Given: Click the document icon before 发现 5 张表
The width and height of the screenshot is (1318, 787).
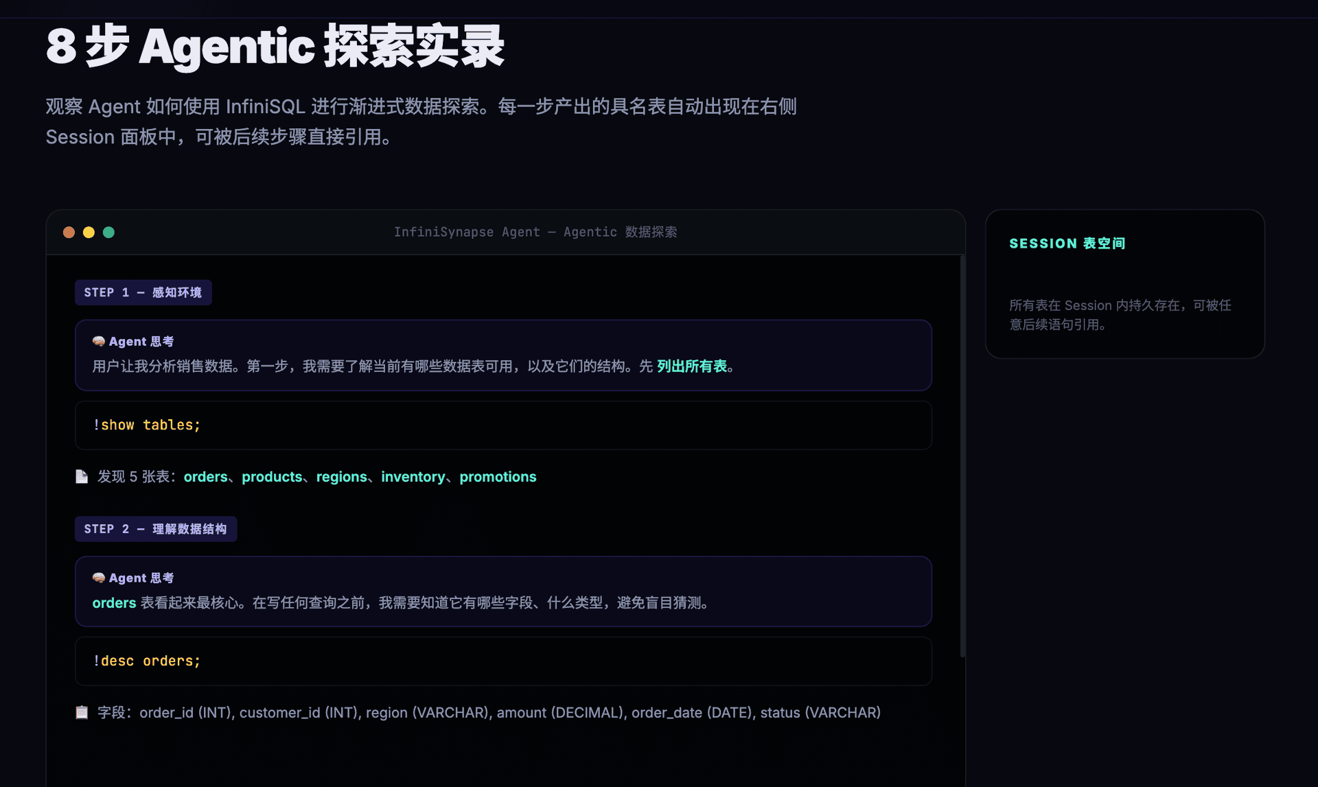Looking at the screenshot, I should [82, 476].
